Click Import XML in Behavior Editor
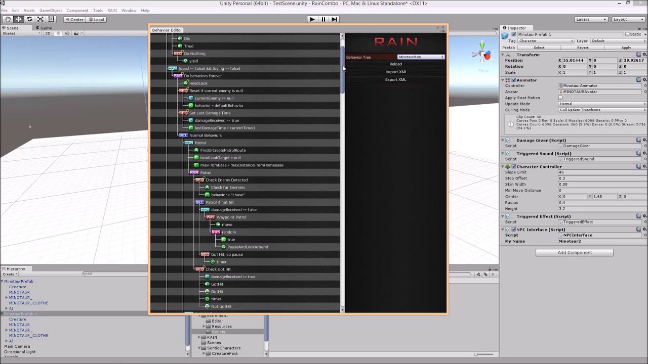This screenshot has width=648, height=364. (395, 72)
